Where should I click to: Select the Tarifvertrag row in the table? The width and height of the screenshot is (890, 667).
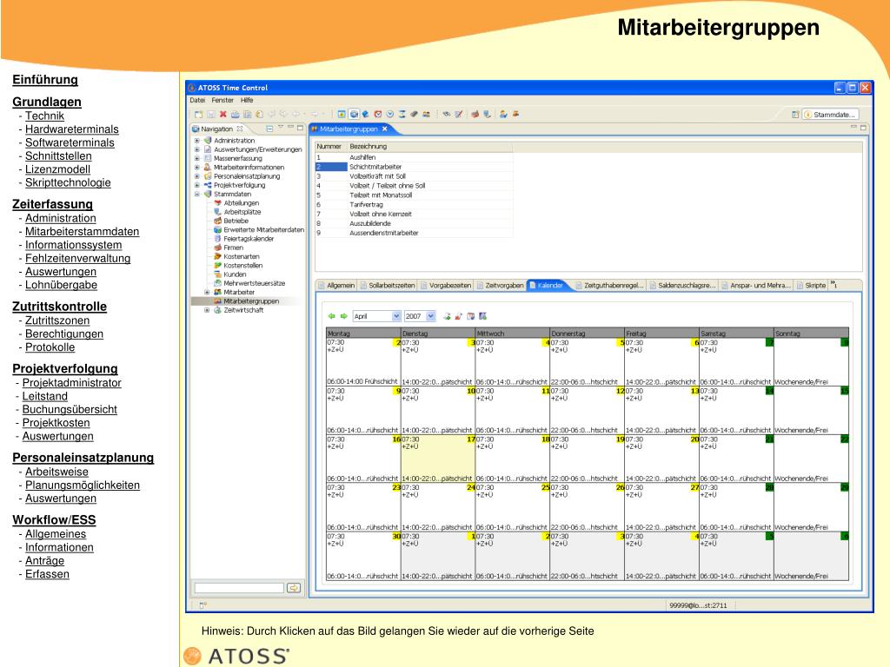pyautogui.click(x=414, y=204)
